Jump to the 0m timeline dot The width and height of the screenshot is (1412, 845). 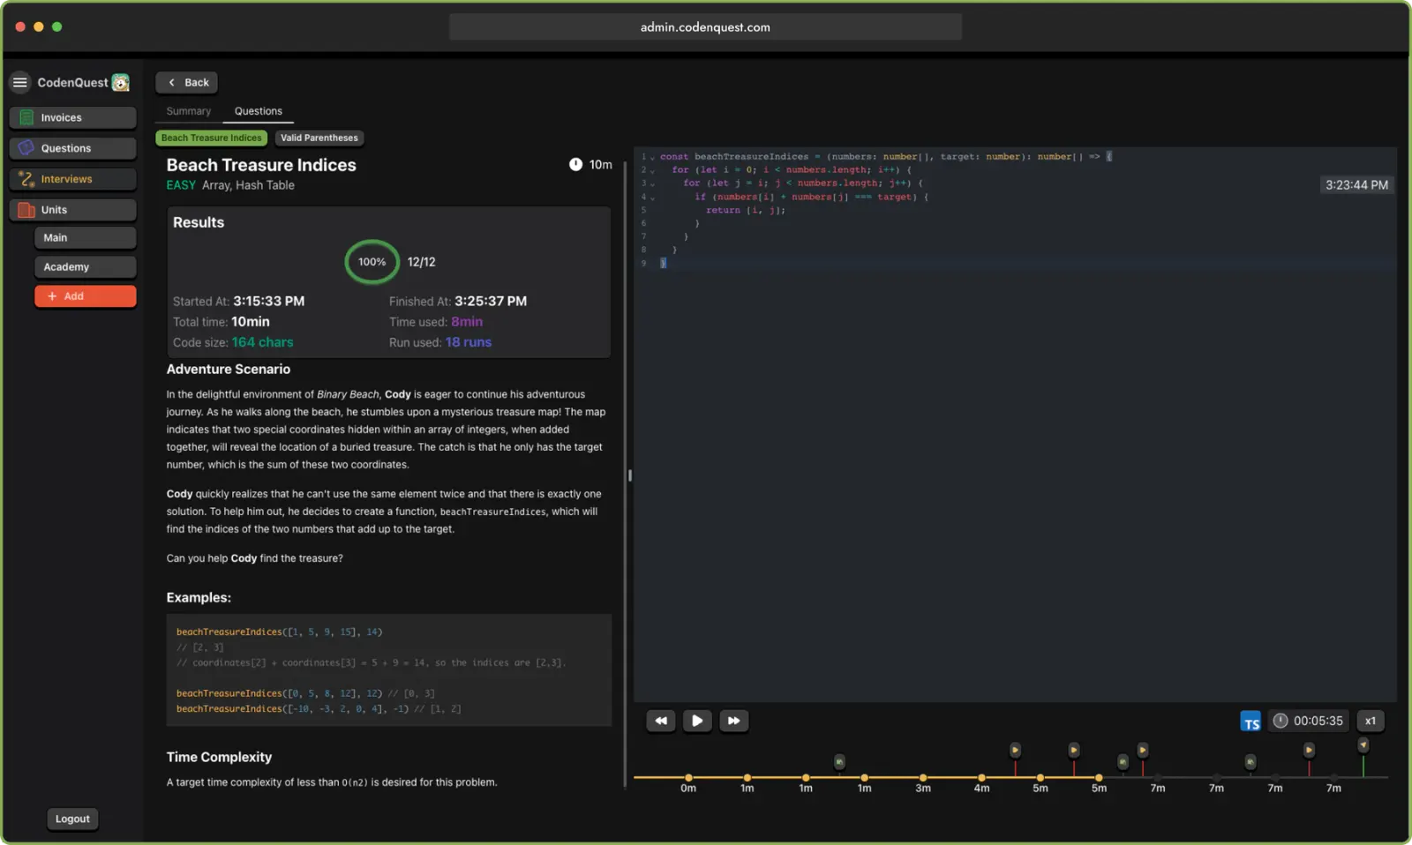tap(688, 777)
